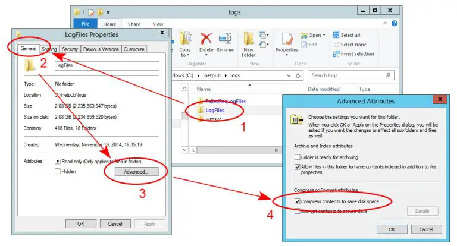
Task: Check Folder is ready for archiving
Action: 298,157
